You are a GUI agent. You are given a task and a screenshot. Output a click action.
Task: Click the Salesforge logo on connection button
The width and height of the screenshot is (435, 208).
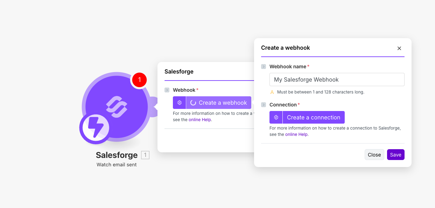pyautogui.click(x=276, y=117)
